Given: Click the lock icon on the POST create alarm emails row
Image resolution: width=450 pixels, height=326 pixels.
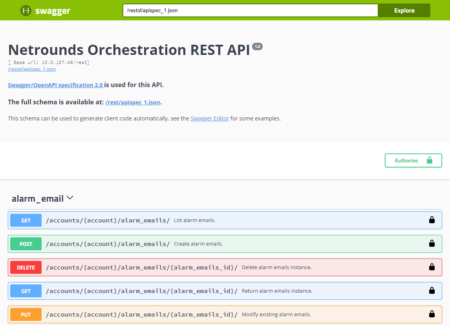Looking at the screenshot, I should coord(432,244).
